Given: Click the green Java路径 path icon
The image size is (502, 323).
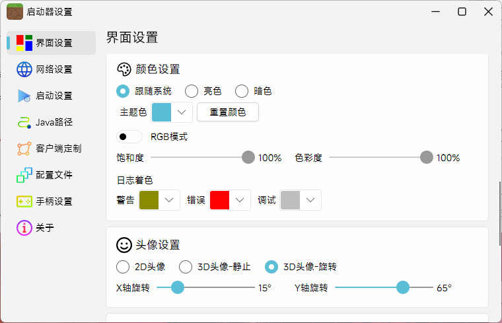Looking at the screenshot, I should click(x=24, y=122).
